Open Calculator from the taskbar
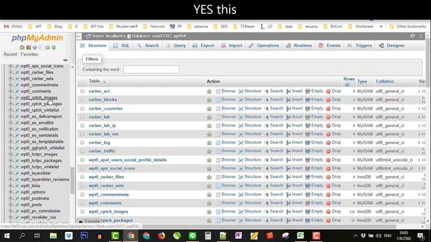Viewport: 431px width, 242px height. point(208,236)
